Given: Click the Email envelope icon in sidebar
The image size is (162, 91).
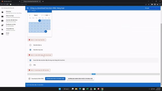Looking at the screenshot, I should (2, 34).
